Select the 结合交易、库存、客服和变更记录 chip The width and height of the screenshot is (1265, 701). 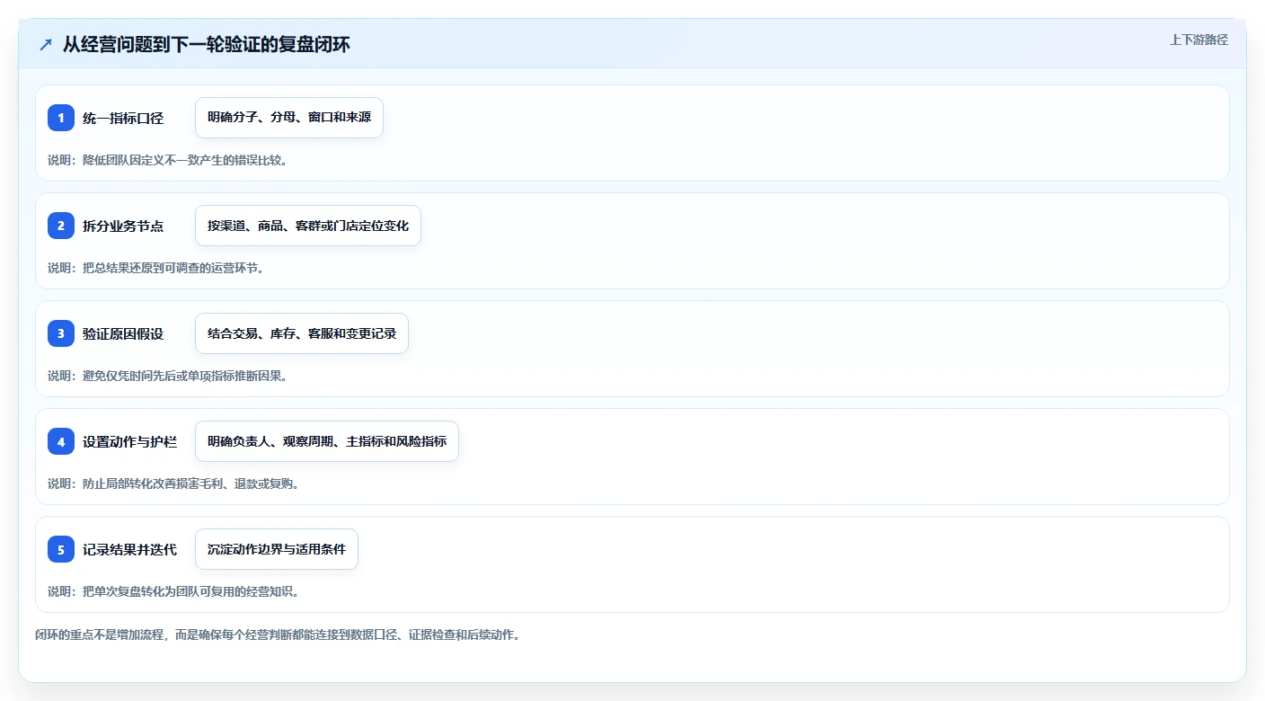click(302, 333)
